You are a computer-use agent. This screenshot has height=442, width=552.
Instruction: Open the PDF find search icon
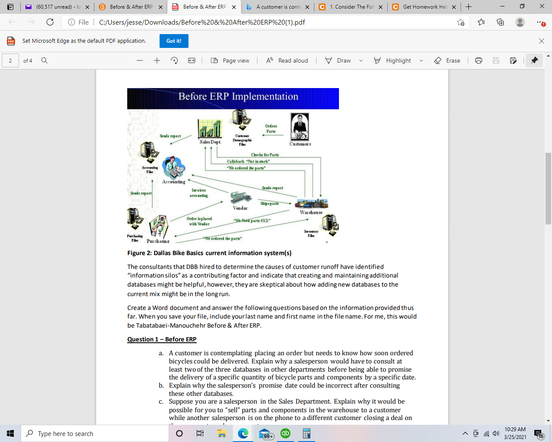tap(44, 60)
